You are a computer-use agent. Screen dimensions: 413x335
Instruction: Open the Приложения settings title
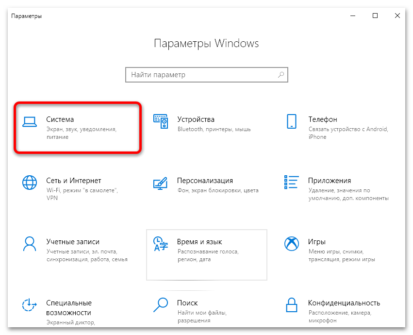[330, 181]
